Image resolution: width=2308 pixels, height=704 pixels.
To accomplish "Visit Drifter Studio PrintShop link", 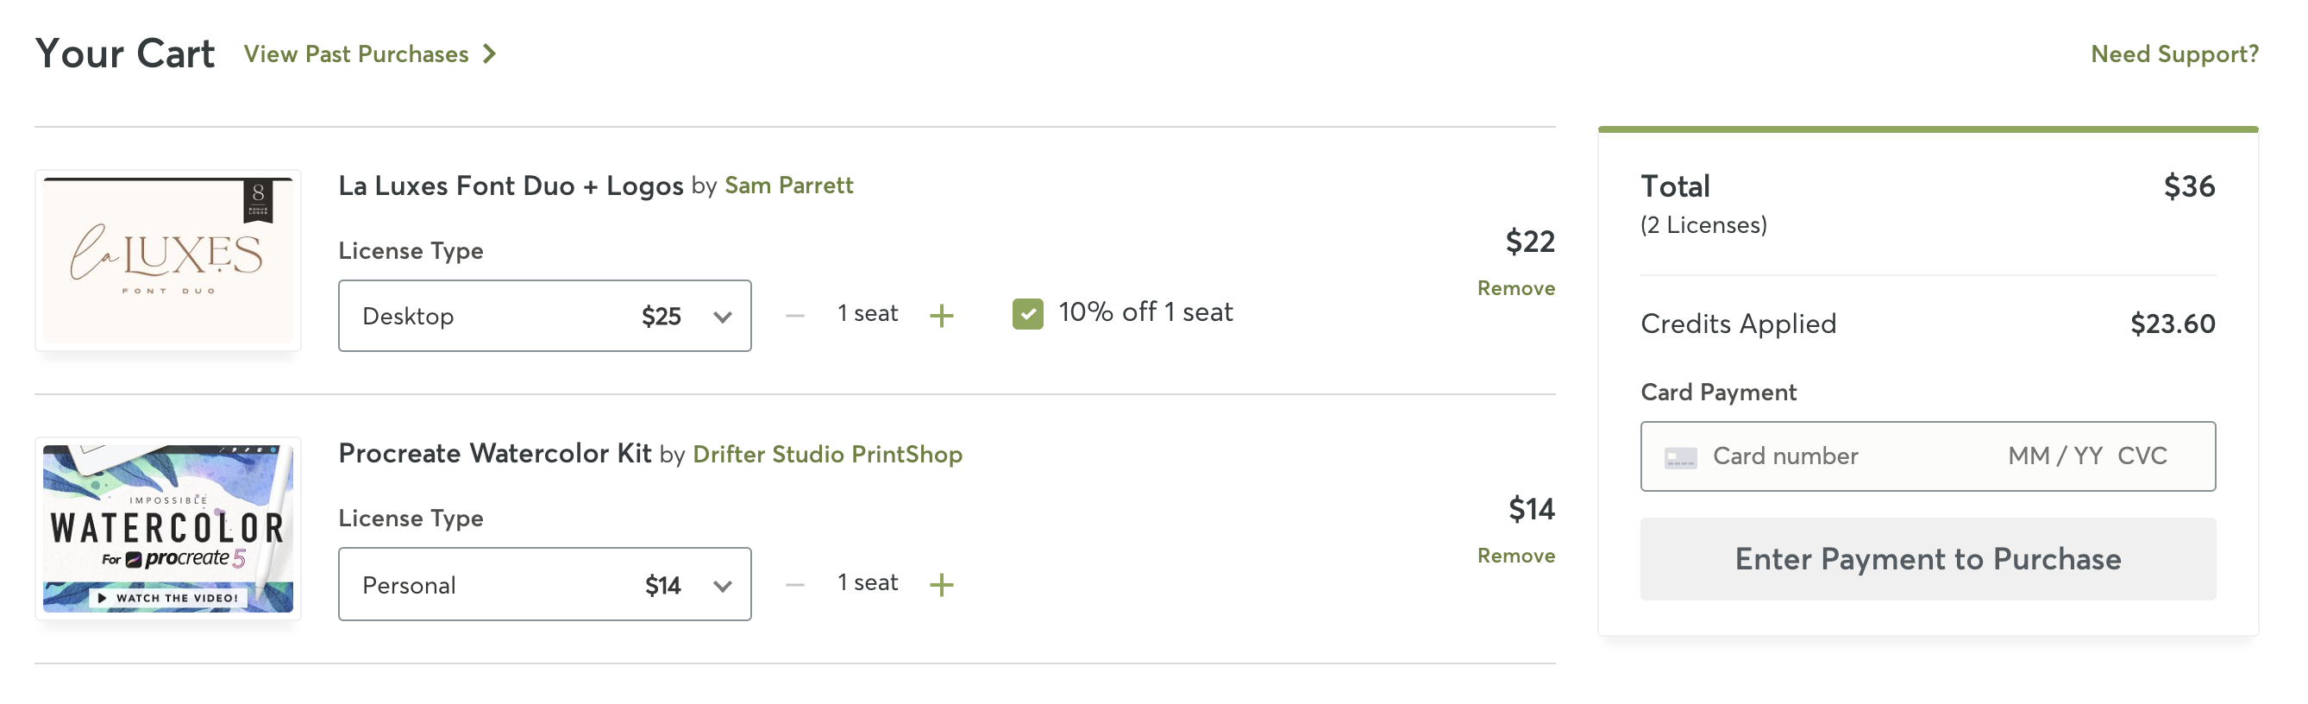I will 827,454.
